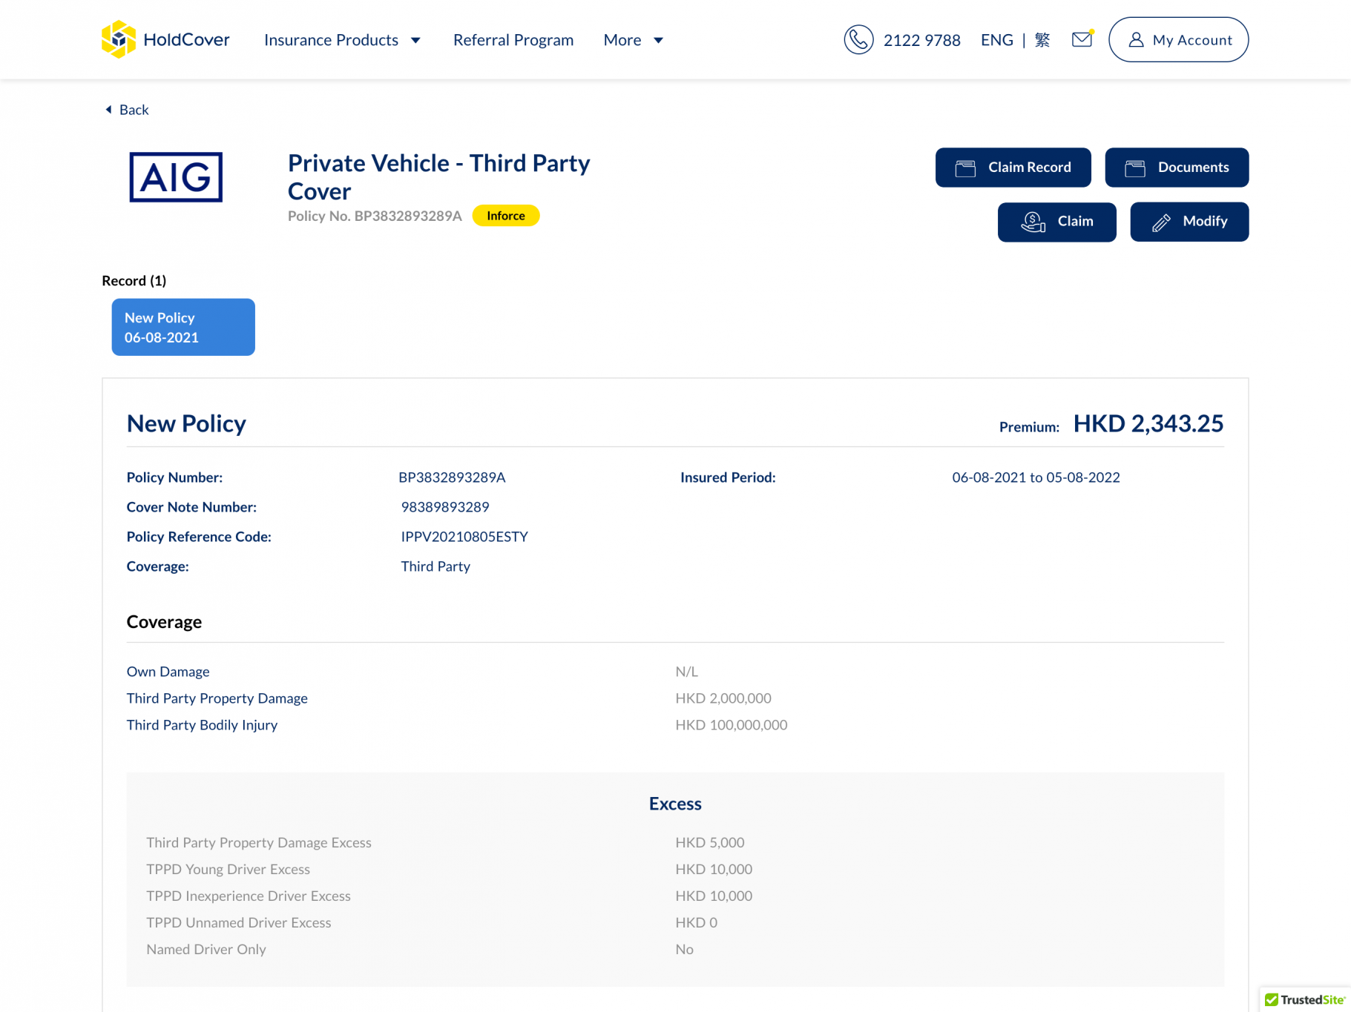Click the Back link text
The image size is (1351, 1012).
tap(134, 110)
